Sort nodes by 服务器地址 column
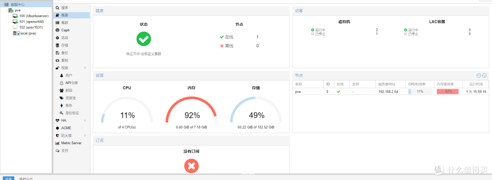The width and height of the screenshot is (492, 180). point(390,84)
